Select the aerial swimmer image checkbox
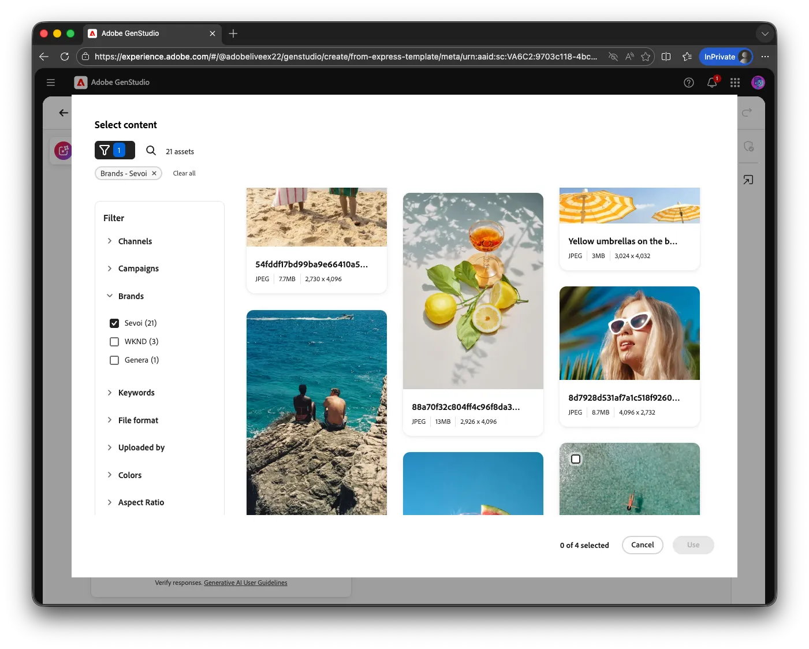This screenshot has width=809, height=649. pyautogui.click(x=576, y=459)
